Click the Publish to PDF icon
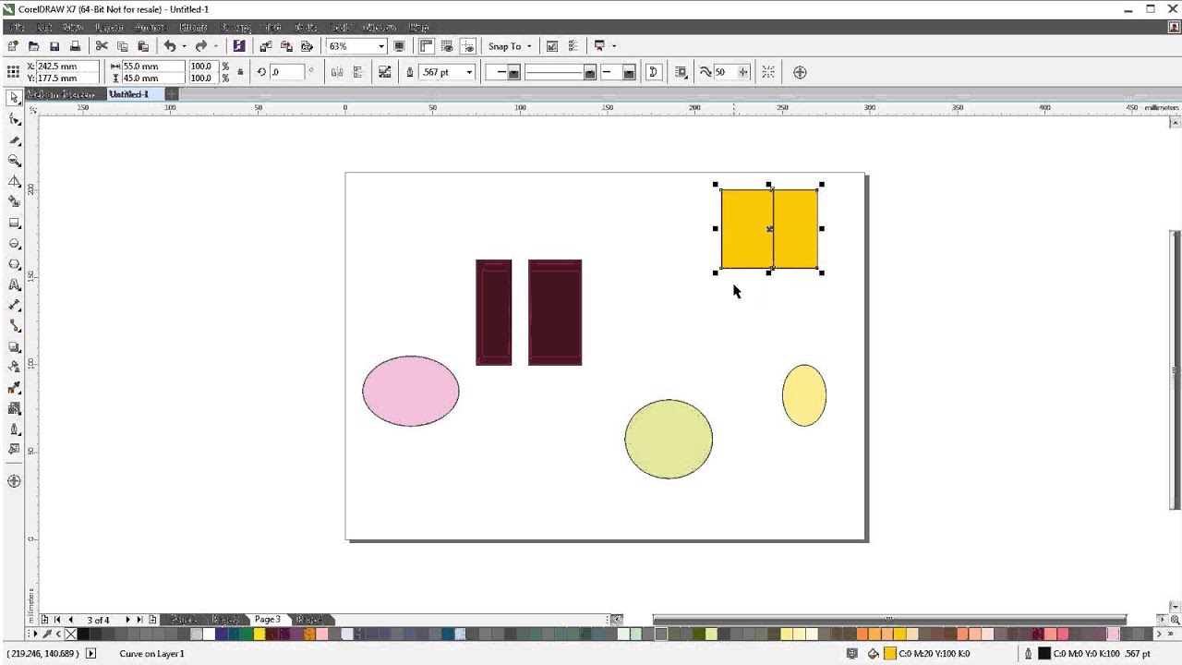The height and width of the screenshot is (665, 1182). coord(308,46)
